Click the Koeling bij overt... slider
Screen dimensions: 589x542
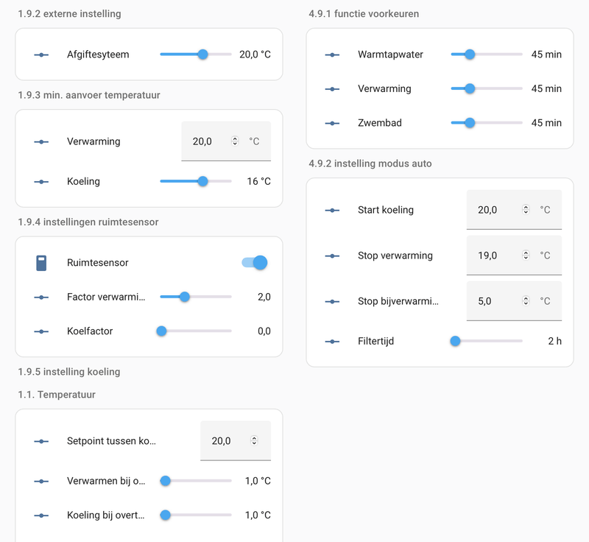[196, 515]
